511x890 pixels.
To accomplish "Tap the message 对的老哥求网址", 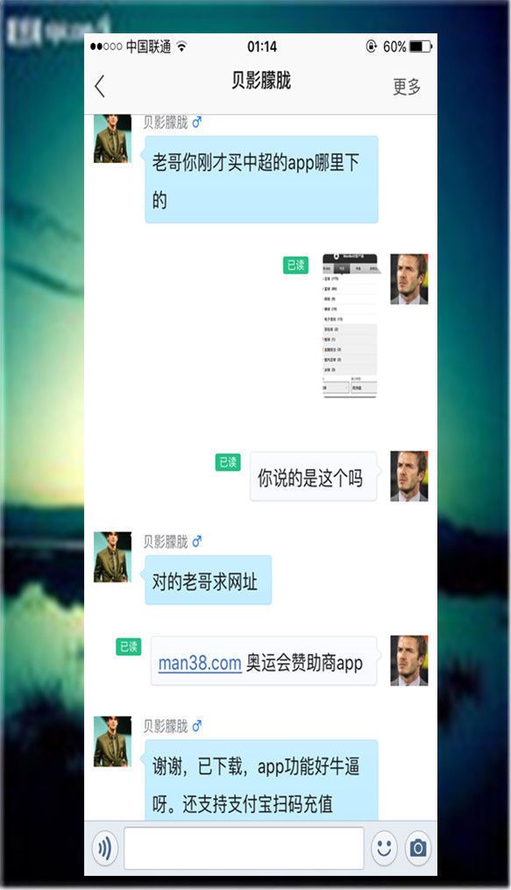I will (x=208, y=580).
